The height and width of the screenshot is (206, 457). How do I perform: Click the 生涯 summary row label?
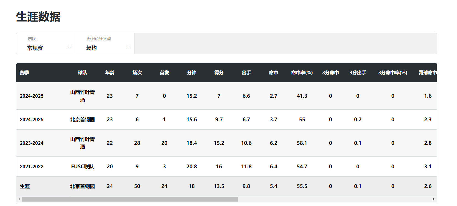[25, 186]
